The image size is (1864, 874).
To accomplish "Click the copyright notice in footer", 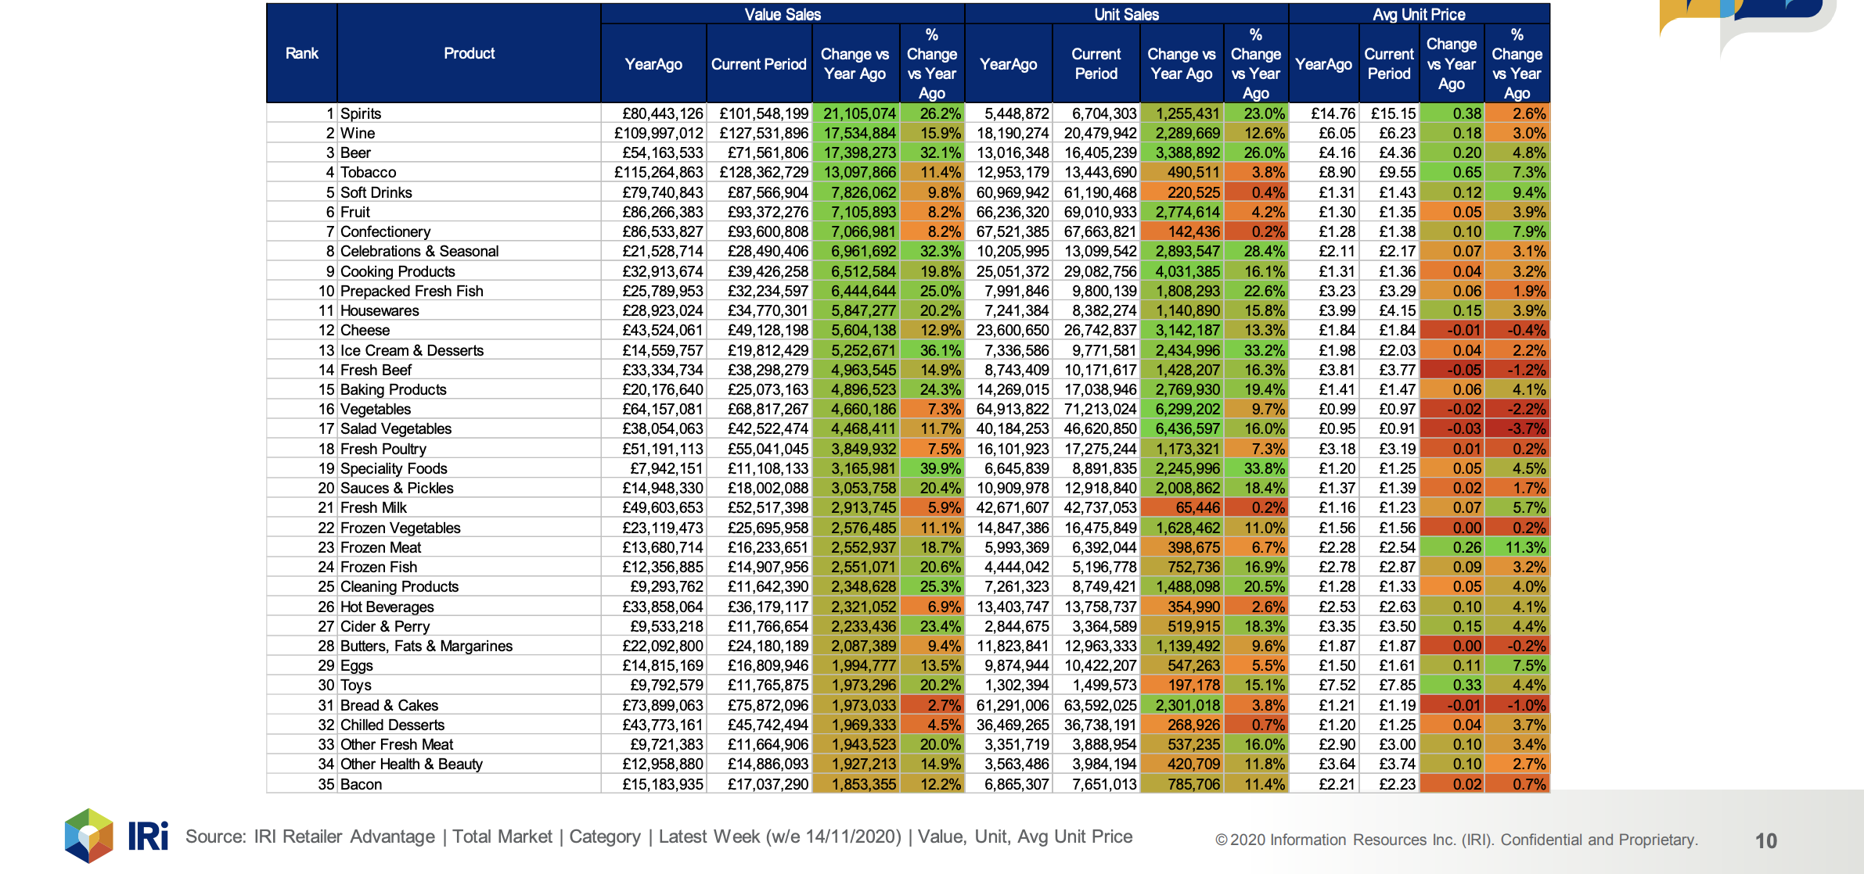I will (1456, 840).
